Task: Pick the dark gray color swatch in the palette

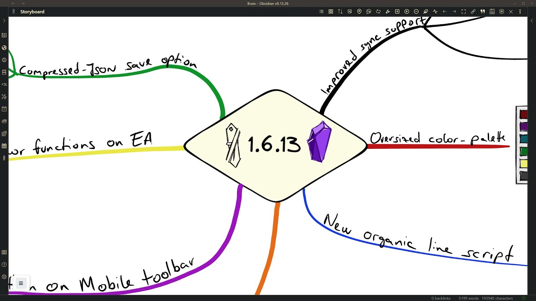Action: click(523, 176)
